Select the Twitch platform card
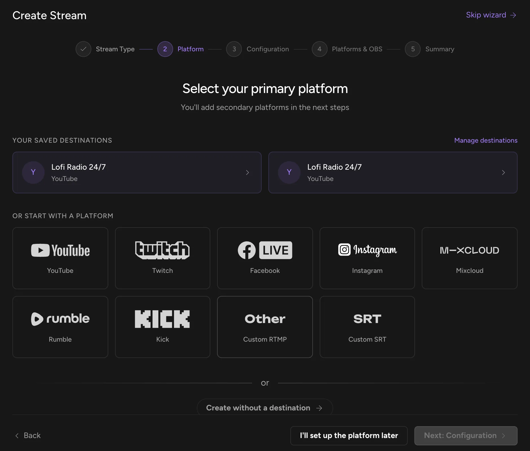 tap(163, 258)
